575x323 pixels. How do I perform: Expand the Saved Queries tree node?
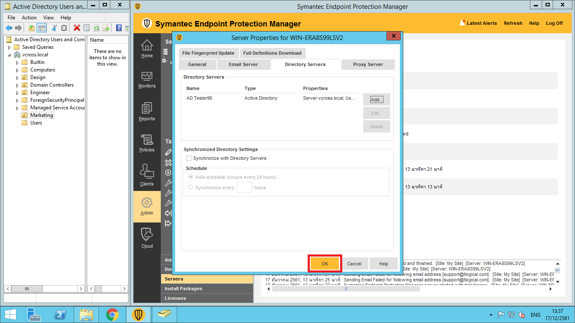tap(9, 47)
